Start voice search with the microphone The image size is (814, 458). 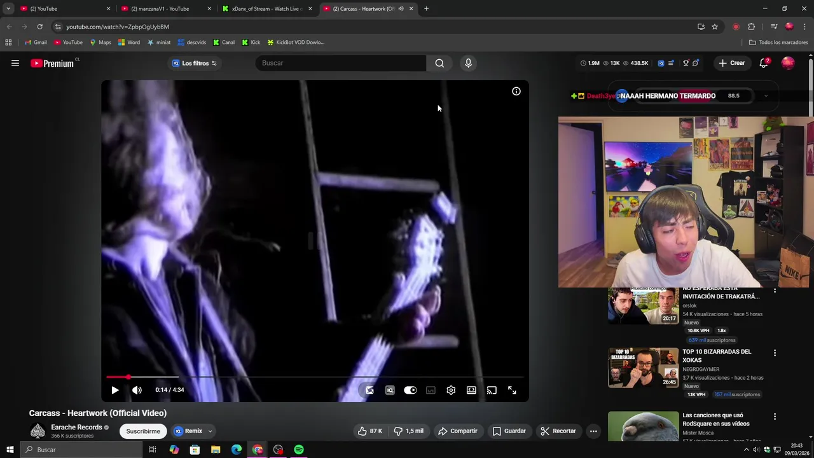[468, 63]
